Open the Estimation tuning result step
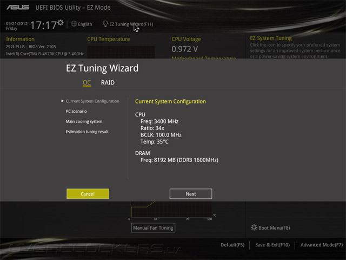The image size is (346, 260). click(87, 132)
